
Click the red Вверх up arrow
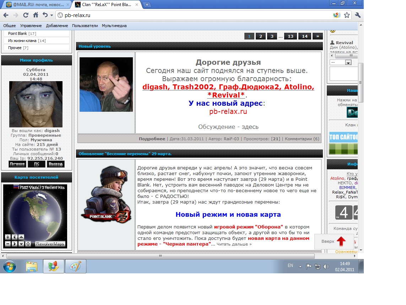pyautogui.click(x=341, y=241)
